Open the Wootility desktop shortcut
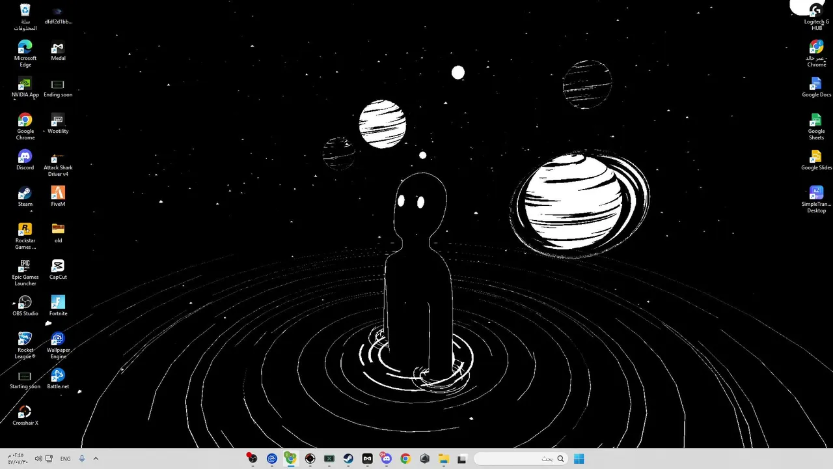The image size is (833, 469). coord(58,124)
